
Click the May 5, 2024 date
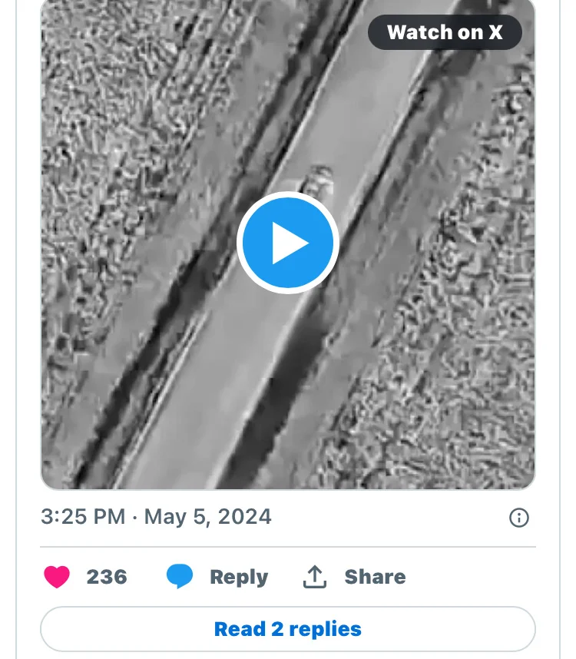pos(208,516)
